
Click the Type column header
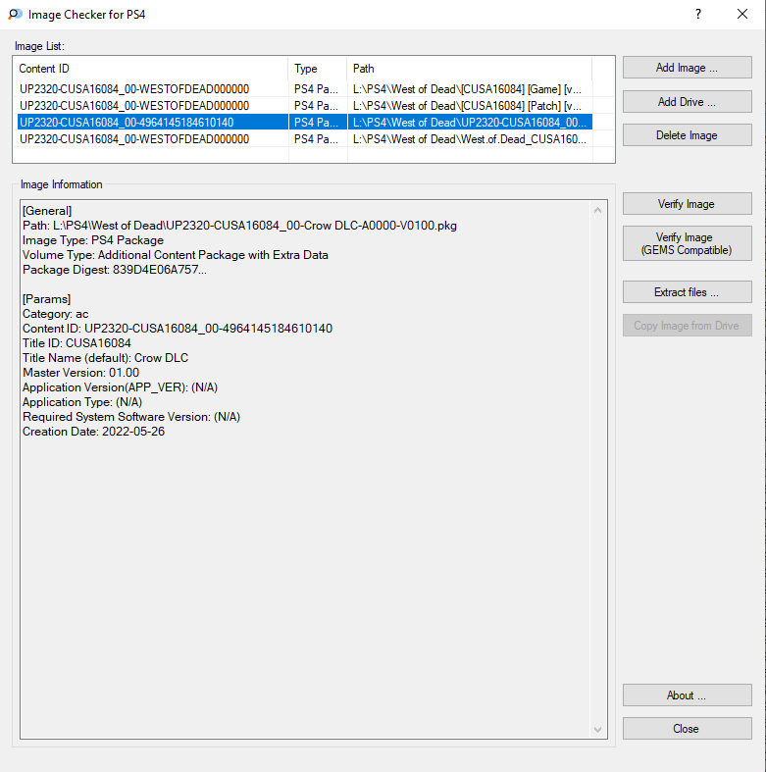pyautogui.click(x=318, y=69)
